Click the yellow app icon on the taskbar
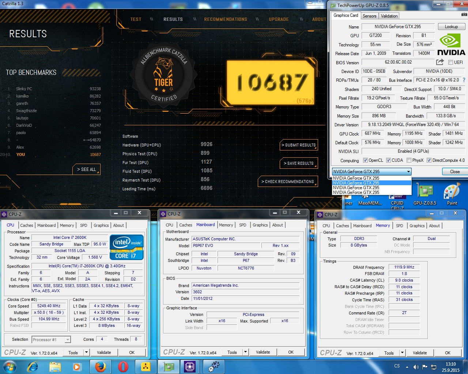 click(x=146, y=366)
